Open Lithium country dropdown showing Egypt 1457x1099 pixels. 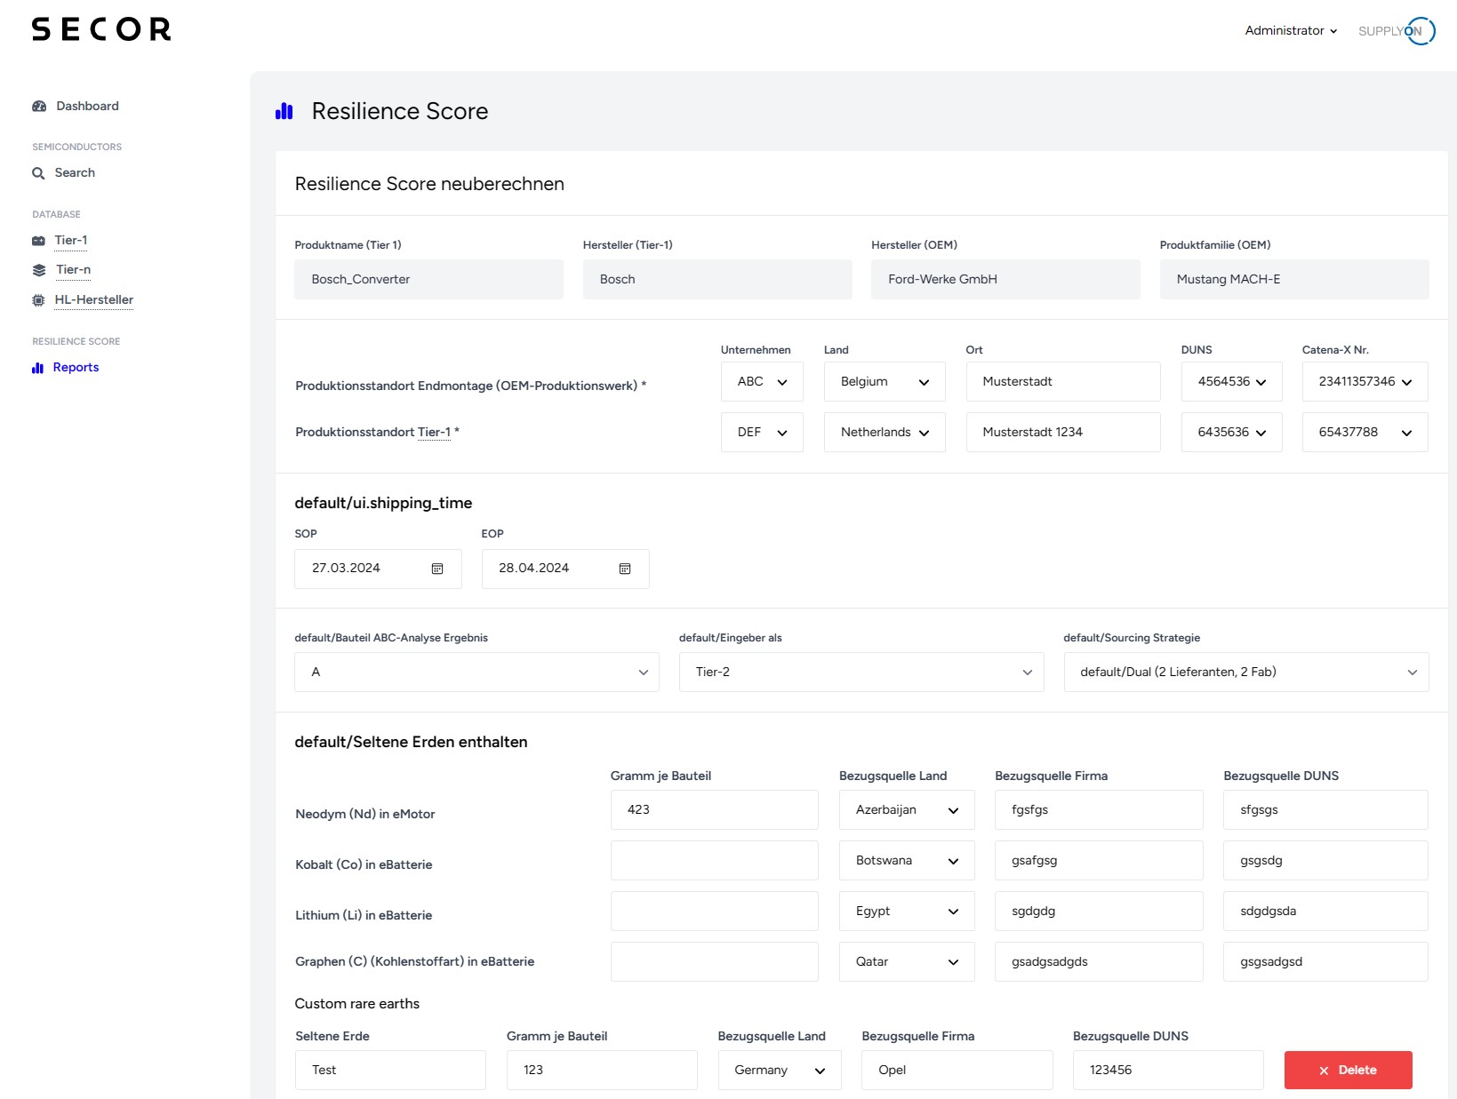tap(907, 912)
